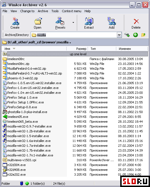Click the 1 folder(s) status bar entry
This screenshot has height=187, width=150.
click(x=37, y=183)
